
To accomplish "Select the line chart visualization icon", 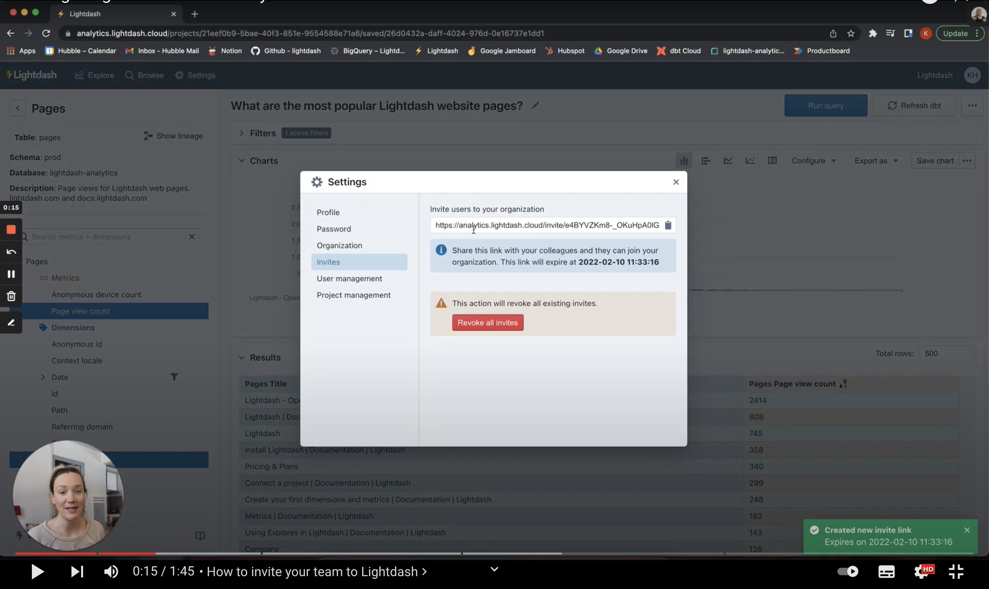I will (x=728, y=161).
